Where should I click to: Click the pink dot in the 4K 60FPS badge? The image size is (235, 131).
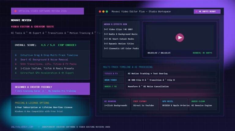click(196, 12)
